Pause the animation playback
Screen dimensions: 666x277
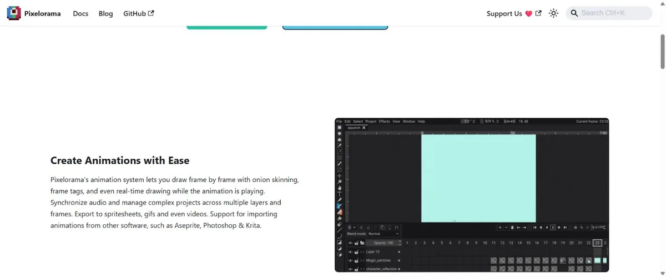click(x=553, y=228)
